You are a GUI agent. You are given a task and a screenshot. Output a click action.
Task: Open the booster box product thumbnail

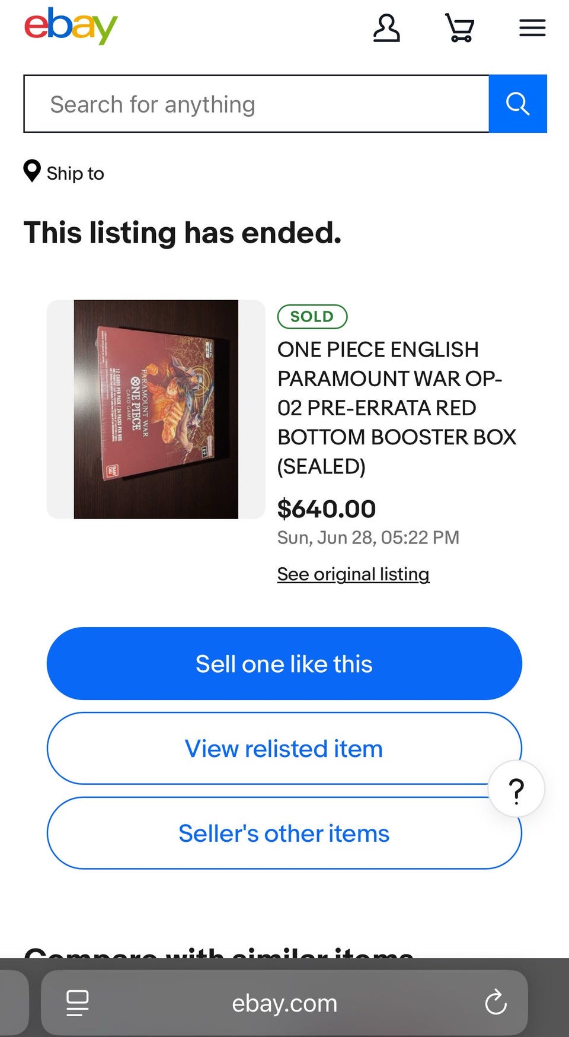pos(156,409)
